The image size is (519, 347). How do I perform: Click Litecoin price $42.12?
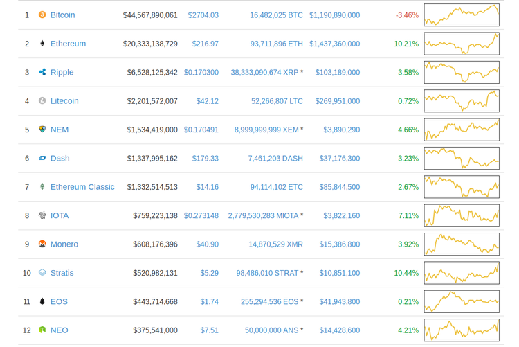click(x=207, y=101)
